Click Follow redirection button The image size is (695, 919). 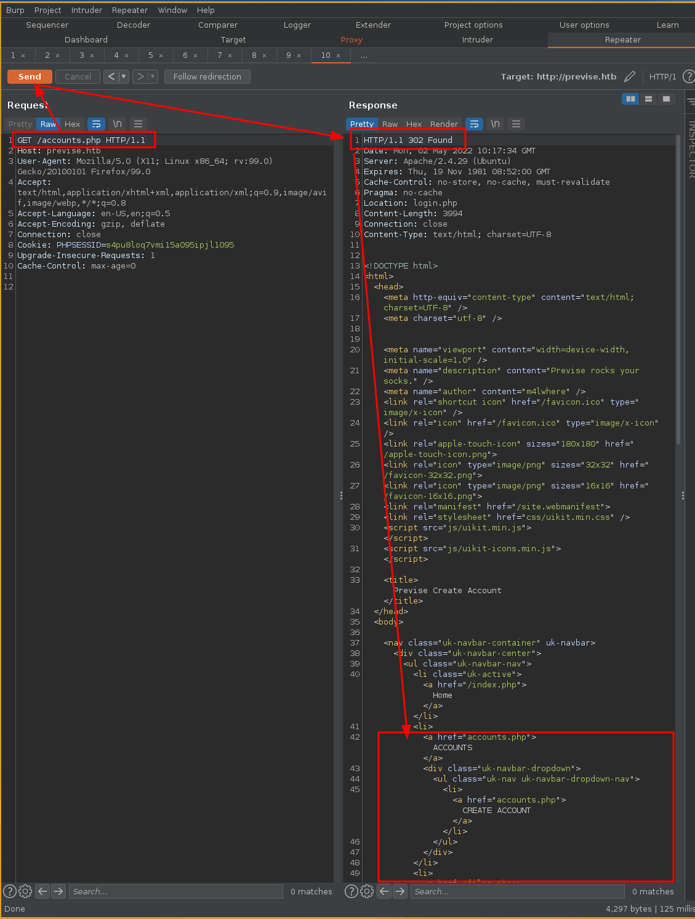click(207, 76)
